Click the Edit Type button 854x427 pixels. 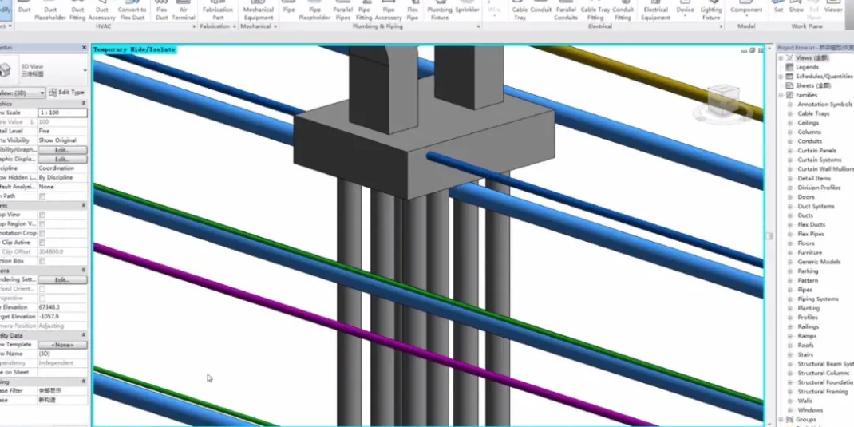[x=67, y=93]
